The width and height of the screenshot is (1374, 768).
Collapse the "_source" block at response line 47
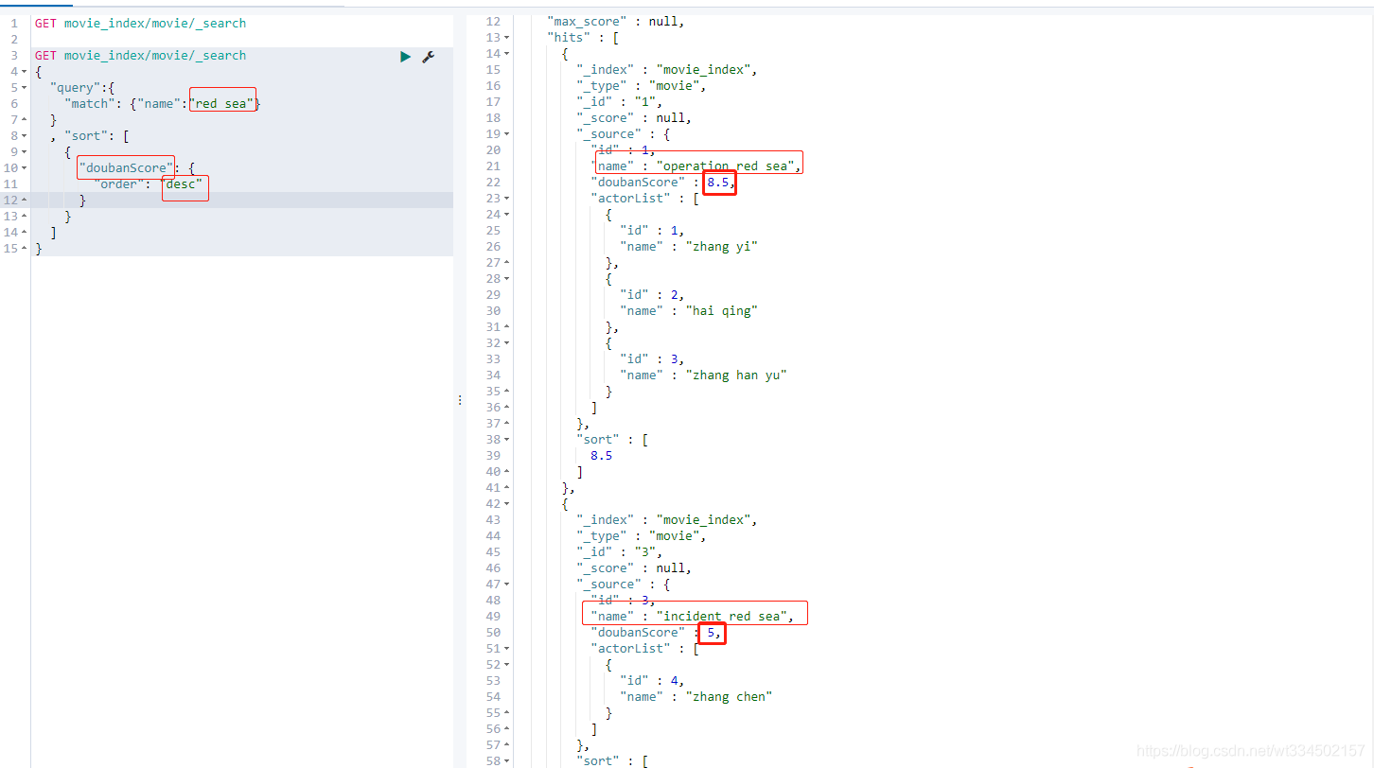[x=507, y=585]
